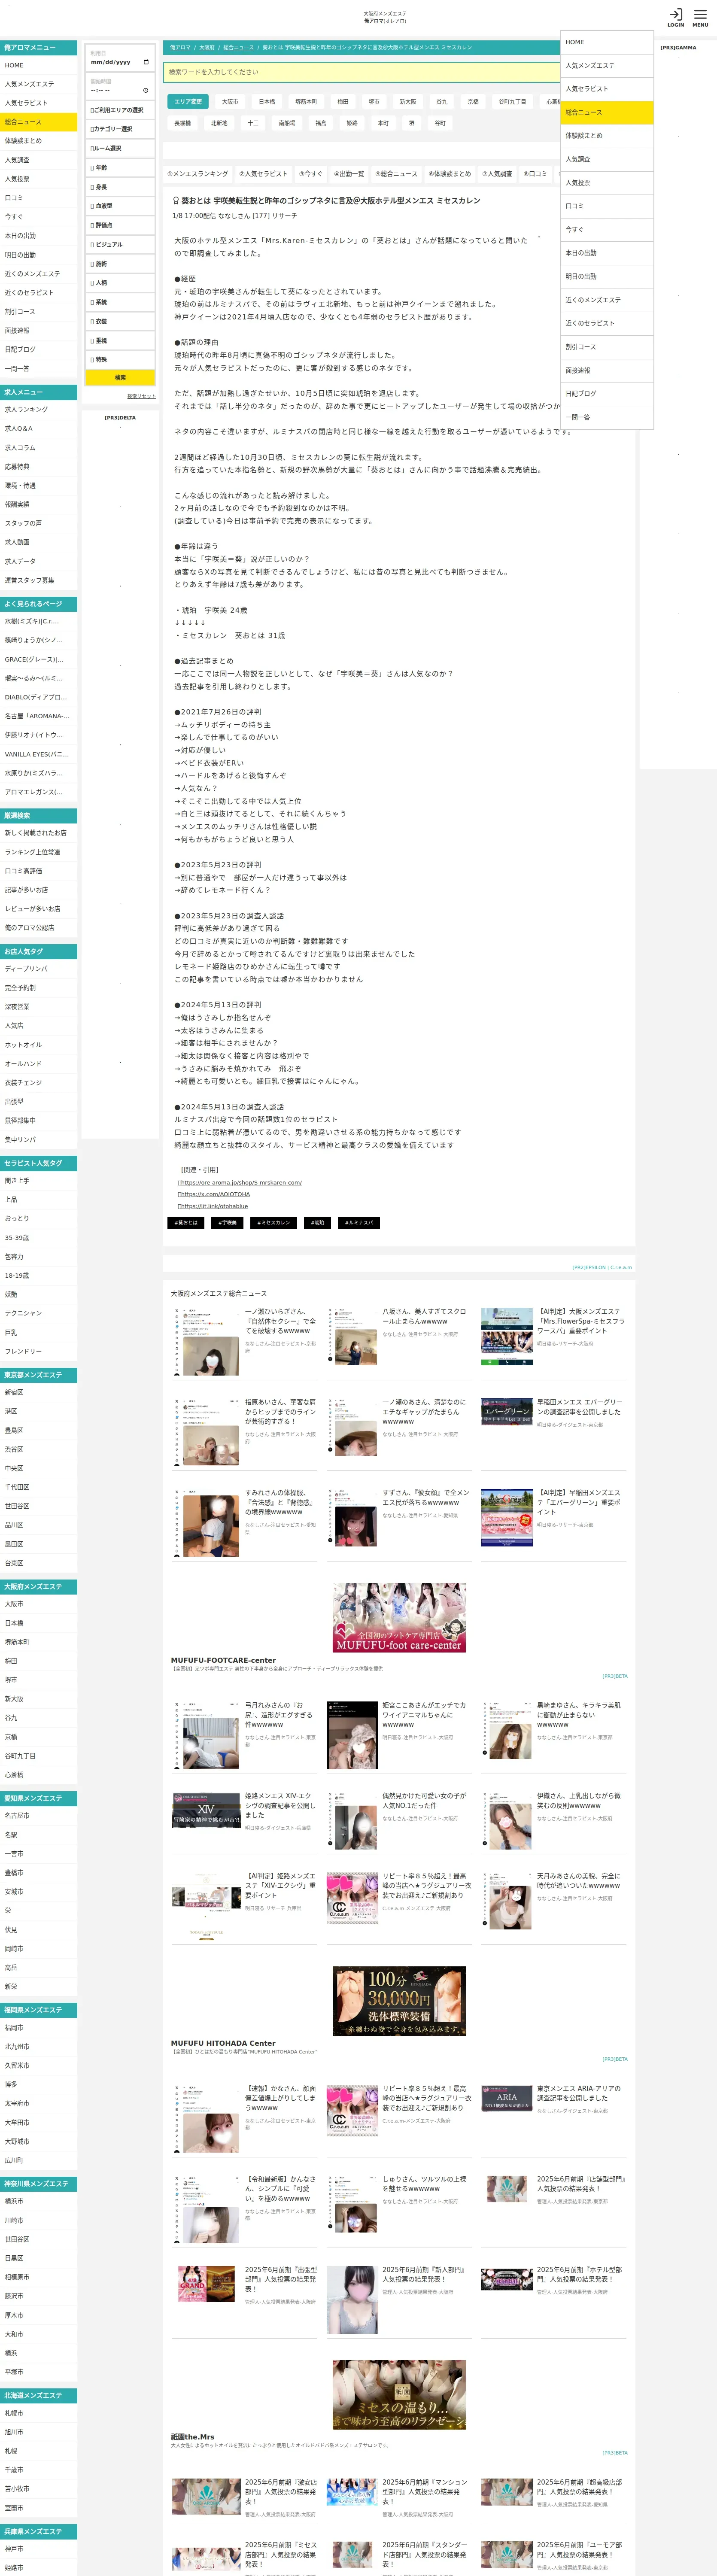Expand the 評価点 filter section
The width and height of the screenshot is (717, 2576).
120,225
